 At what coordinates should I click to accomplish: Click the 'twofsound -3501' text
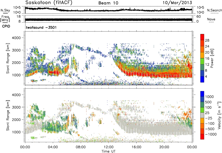click(x=41, y=27)
